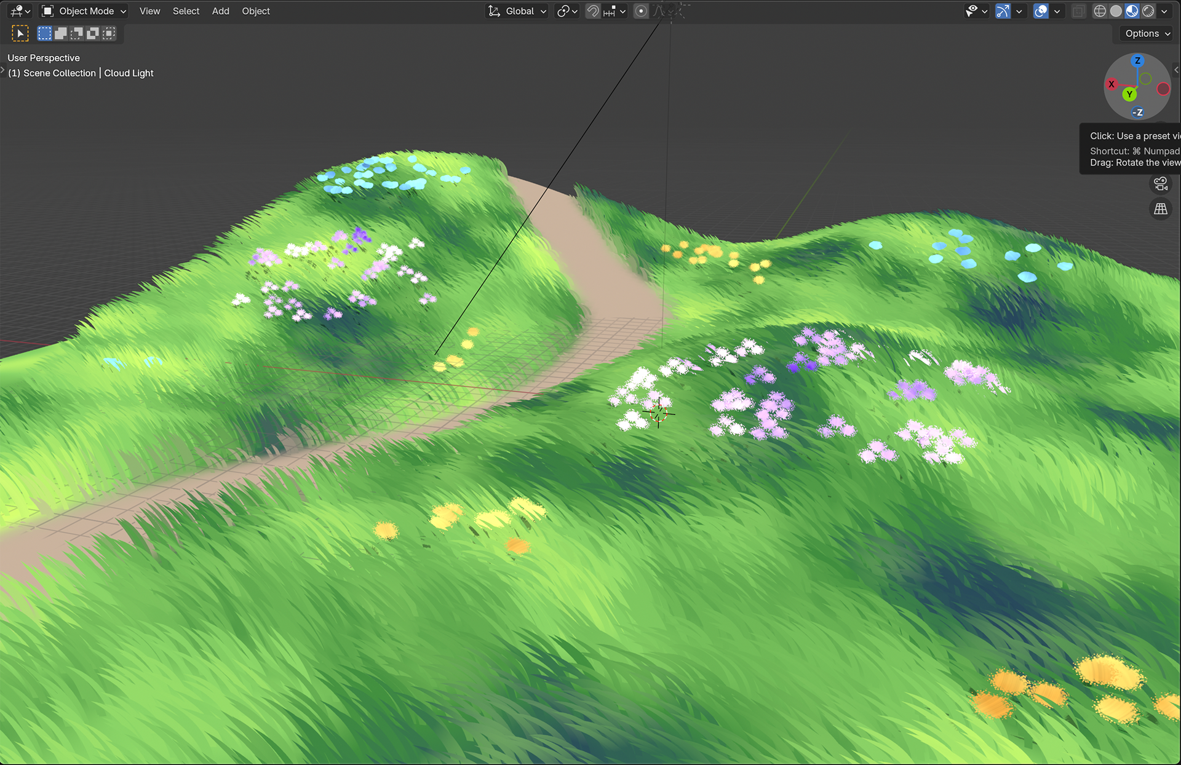The width and height of the screenshot is (1181, 765).
Task: Toggle proportional editing
Action: 641,11
